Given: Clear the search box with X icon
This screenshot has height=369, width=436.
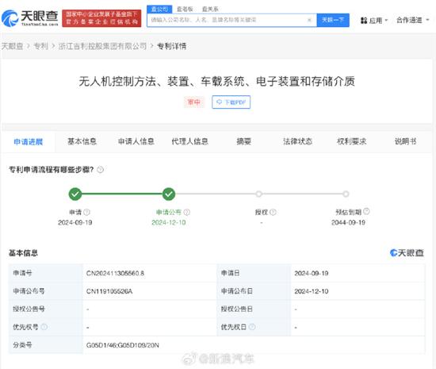Looking at the screenshot, I should (309, 20).
